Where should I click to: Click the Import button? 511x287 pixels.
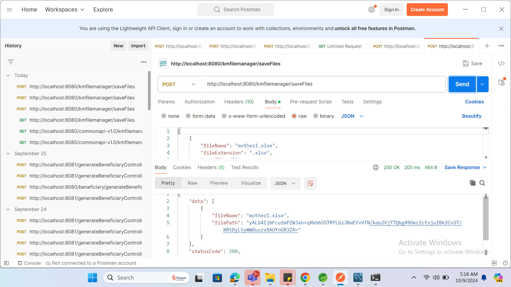(138, 46)
